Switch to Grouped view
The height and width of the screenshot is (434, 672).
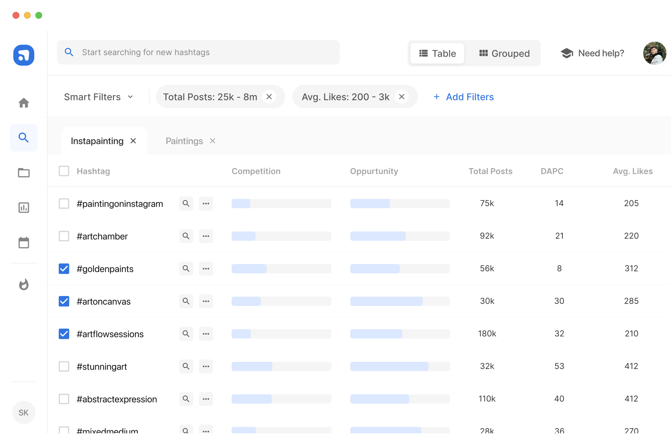coord(504,53)
